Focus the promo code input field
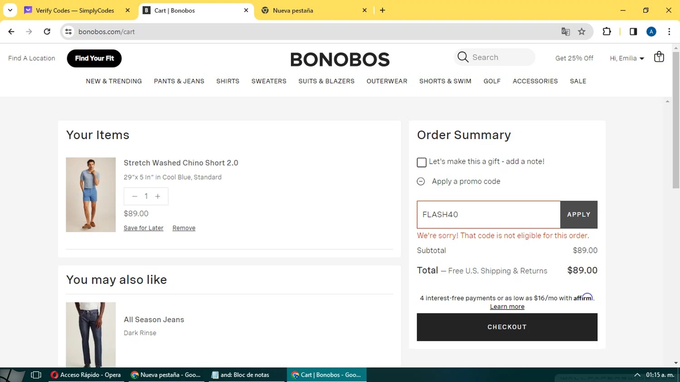This screenshot has width=680, height=382. pos(489,214)
